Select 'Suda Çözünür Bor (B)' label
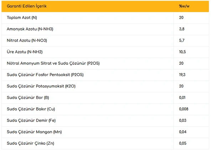The height and width of the screenshot is (154, 211). [x=28, y=97]
